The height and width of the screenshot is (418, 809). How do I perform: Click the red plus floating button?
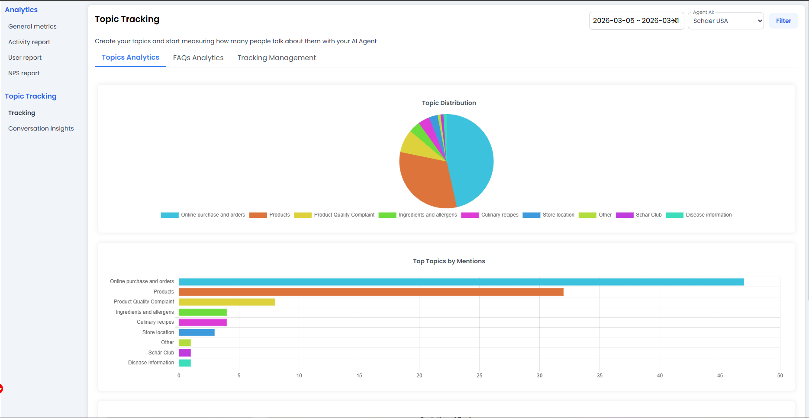click(x=2, y=389)
